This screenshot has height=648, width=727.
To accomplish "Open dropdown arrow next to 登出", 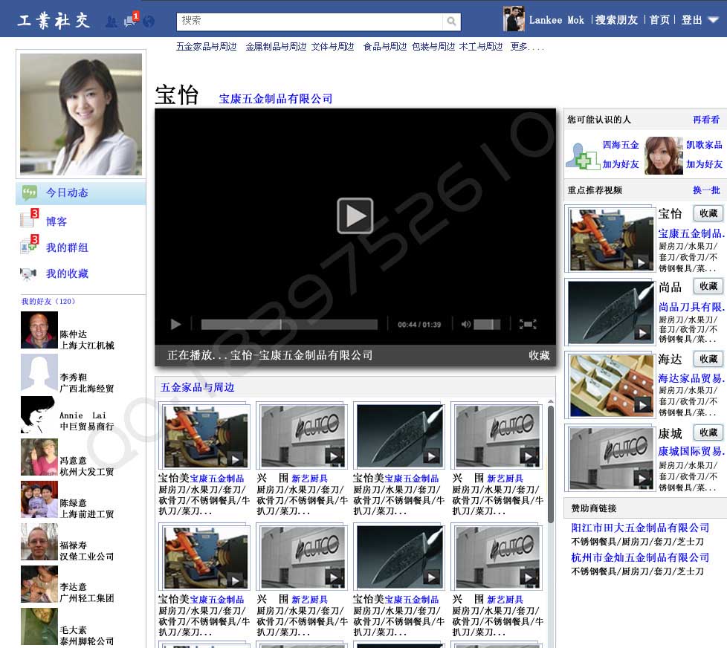I will 713,21.
